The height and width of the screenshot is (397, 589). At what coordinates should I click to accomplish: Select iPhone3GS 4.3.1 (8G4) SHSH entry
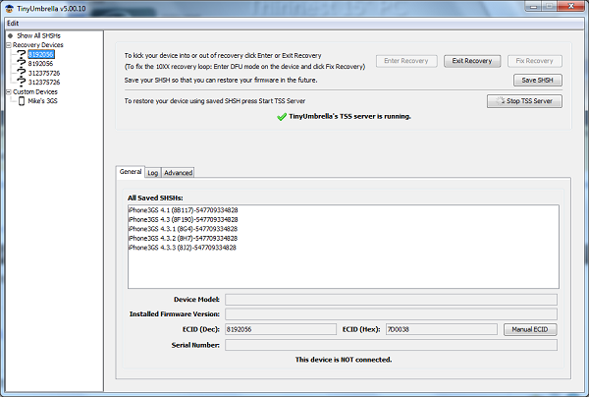pyautogui.click(x=183, y=229)
